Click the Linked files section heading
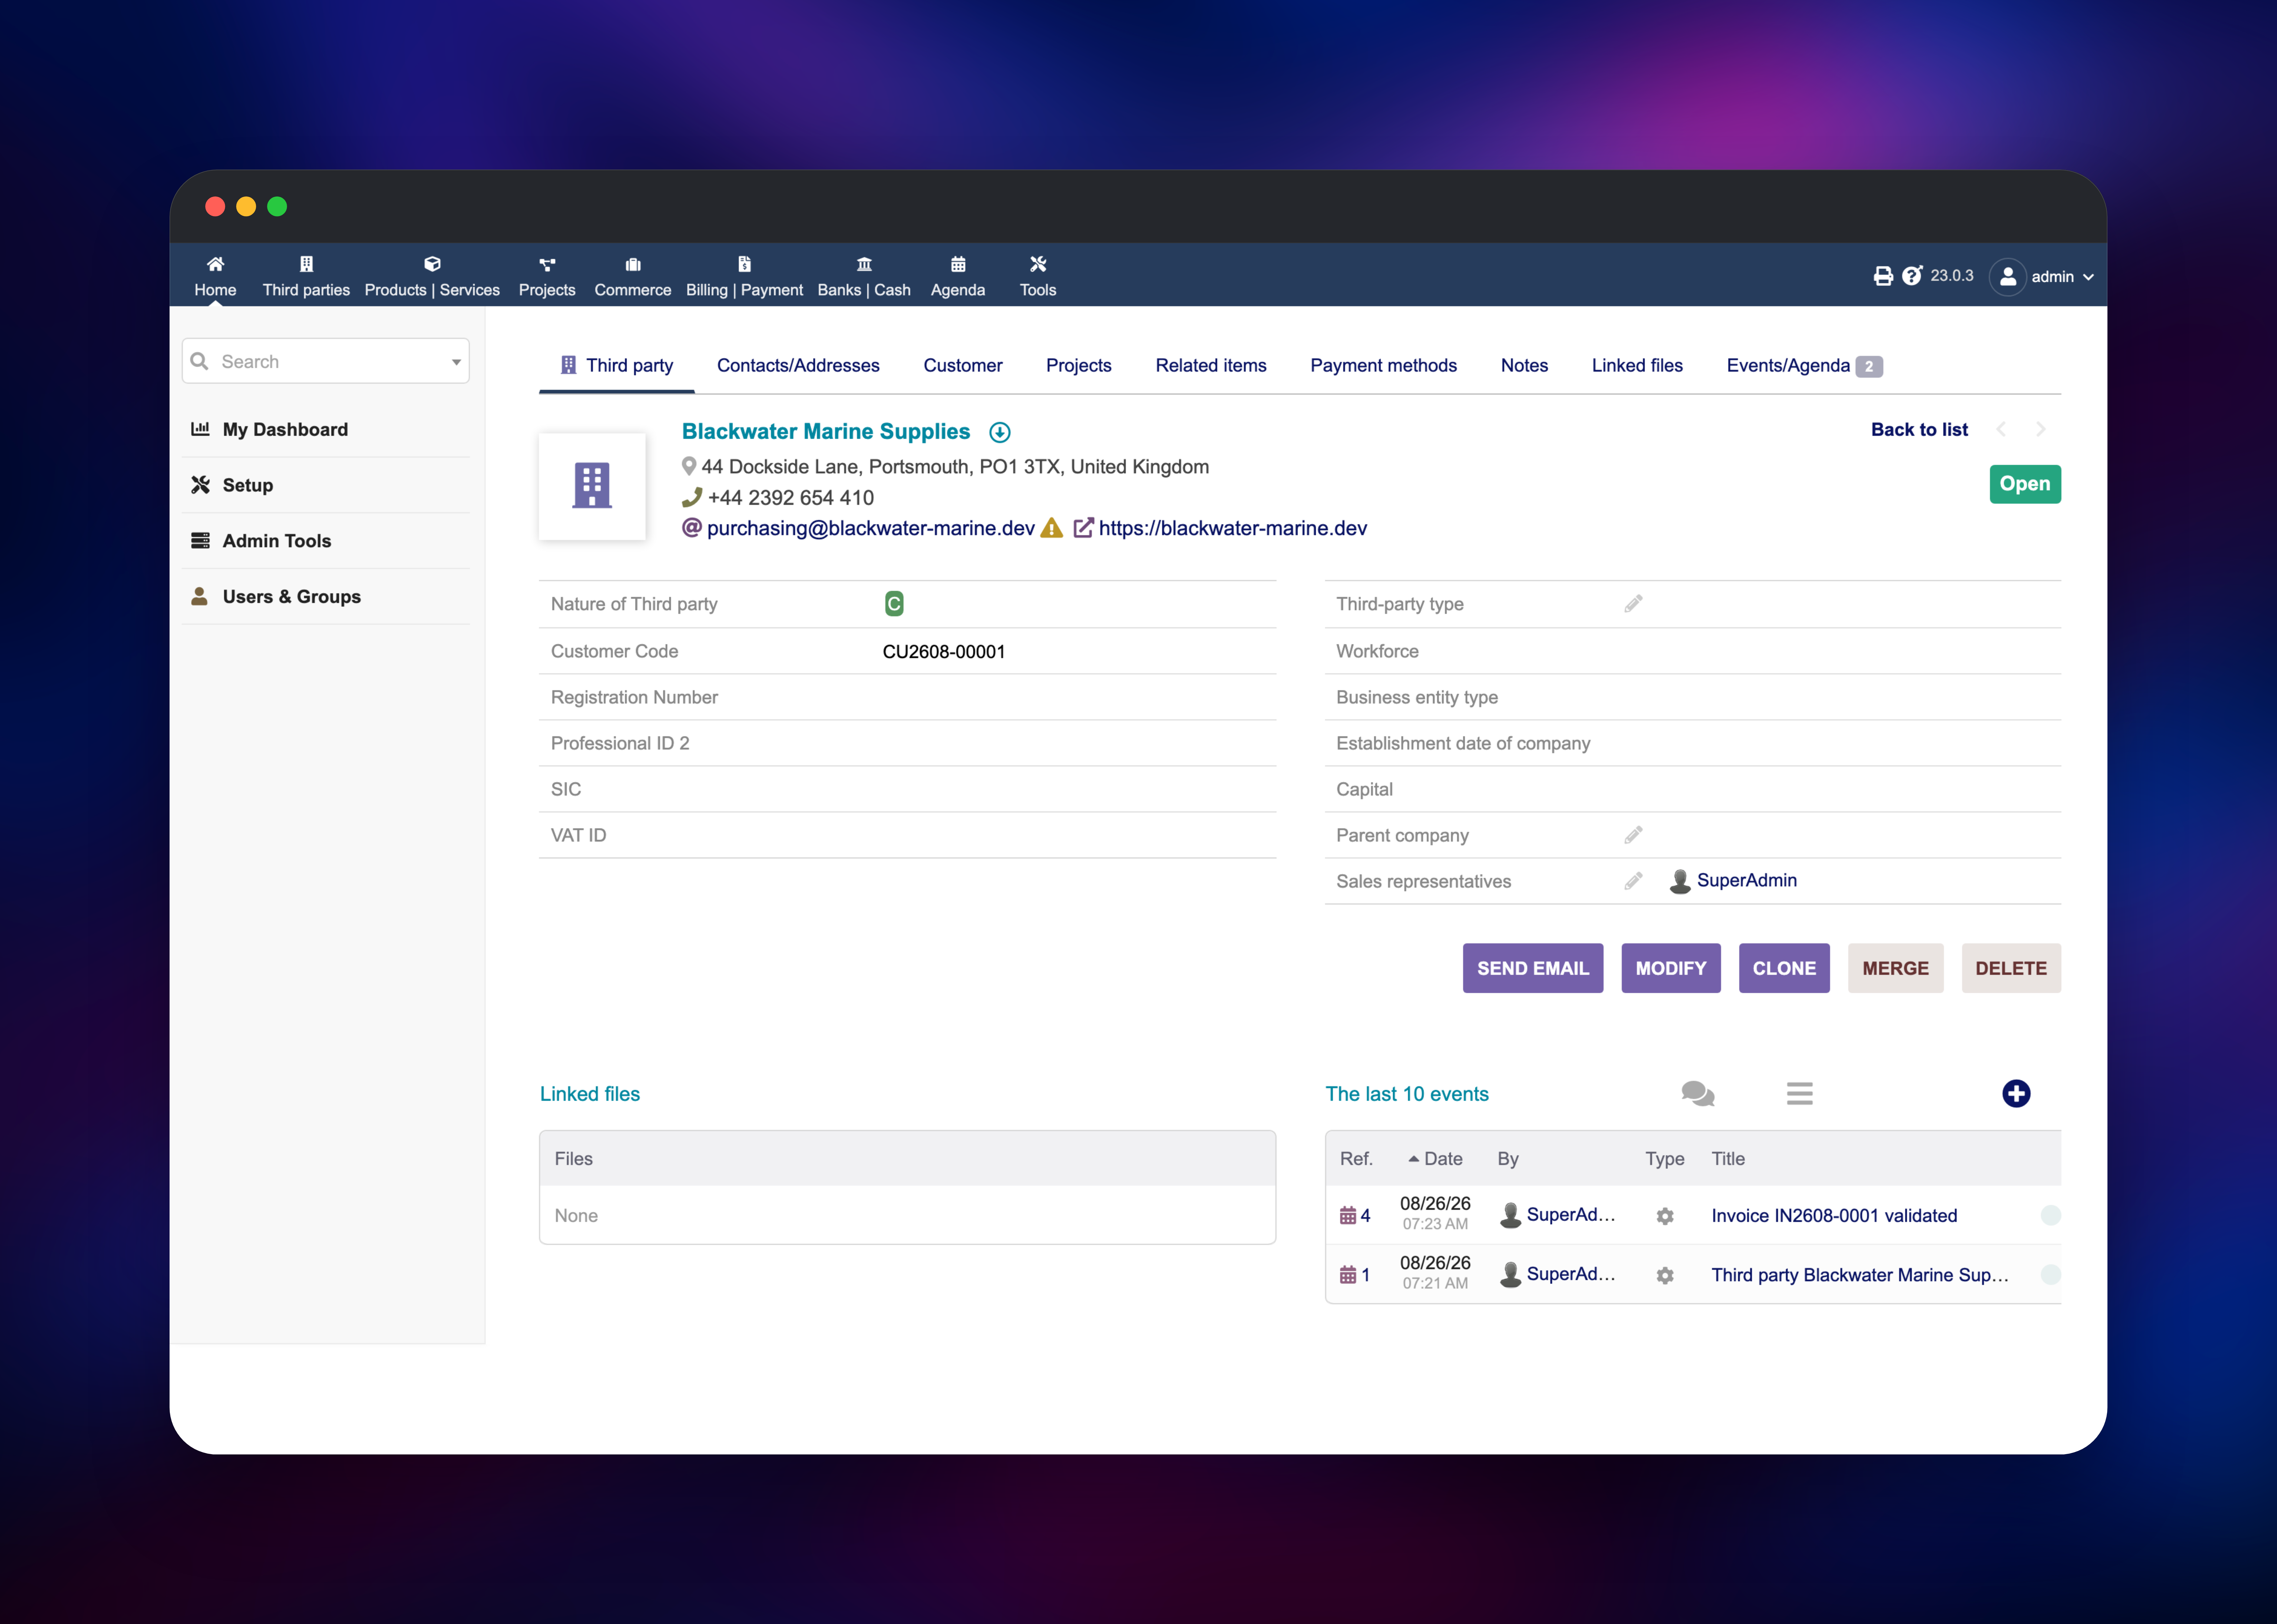The width and height of the screenshot is (2277, 1624). pyautogui.click(x=590, y=1094)
